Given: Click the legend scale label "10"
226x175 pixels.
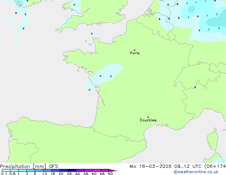Looking at the screenshot, I should (45, 174).
